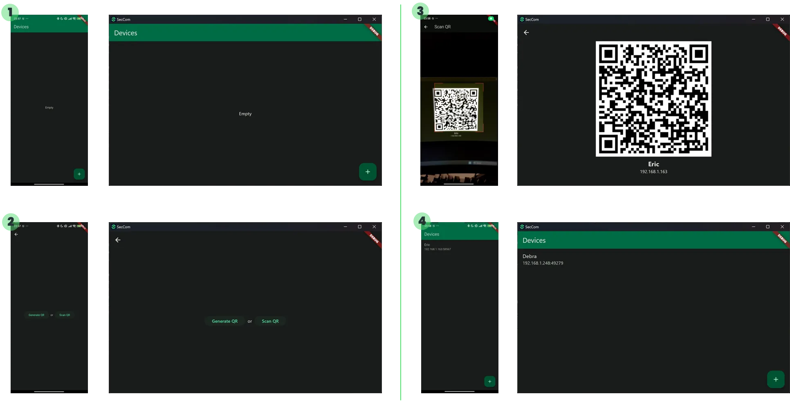Click the back arrow above the desktop QR code
Viewport: 790px width, 401px height.
526,33
